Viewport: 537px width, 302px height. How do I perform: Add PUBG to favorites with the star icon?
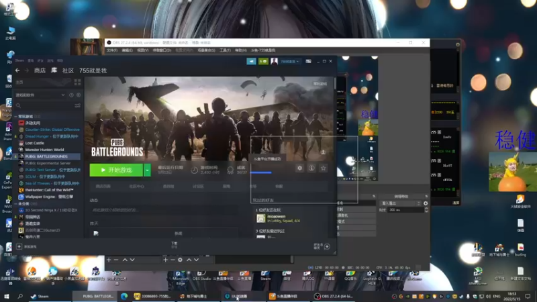click(323, 168)
